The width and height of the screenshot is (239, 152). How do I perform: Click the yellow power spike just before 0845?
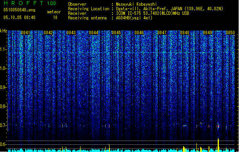pyautogui.click(x=109, y=147)
